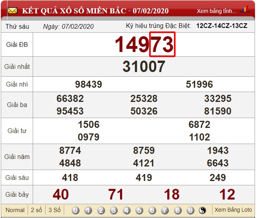
Task: Select digit 5 filter ball
Action: [x=139, y=210]
